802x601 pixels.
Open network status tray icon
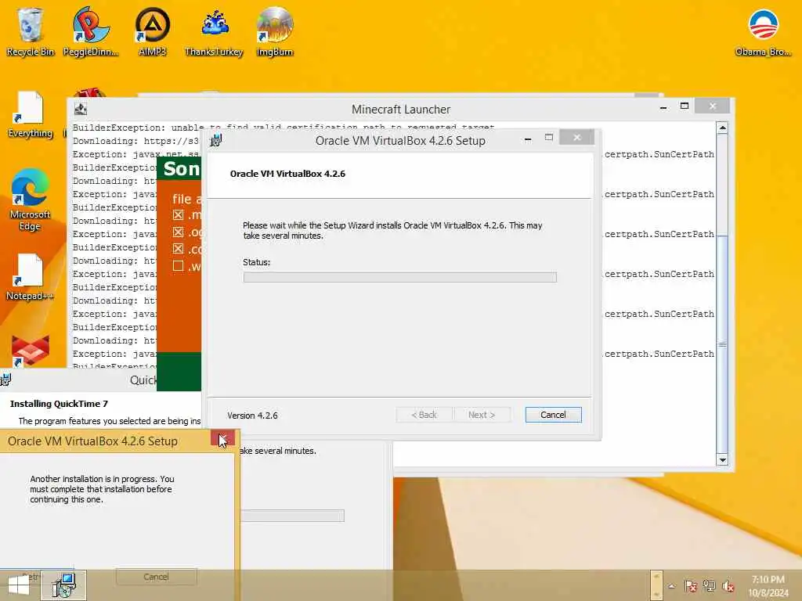710,586
